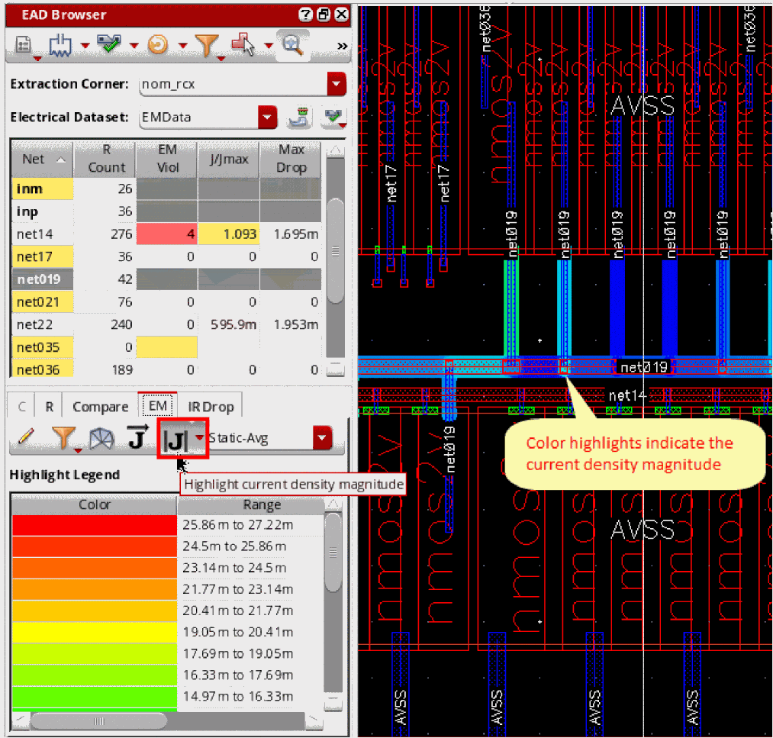Viewport: 773px width, 738px height.
Task: Toggle the highlight current density magnitude |J| button
Action: (x=176, y=439)
